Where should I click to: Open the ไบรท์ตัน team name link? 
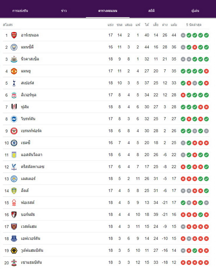pos(28,119)
